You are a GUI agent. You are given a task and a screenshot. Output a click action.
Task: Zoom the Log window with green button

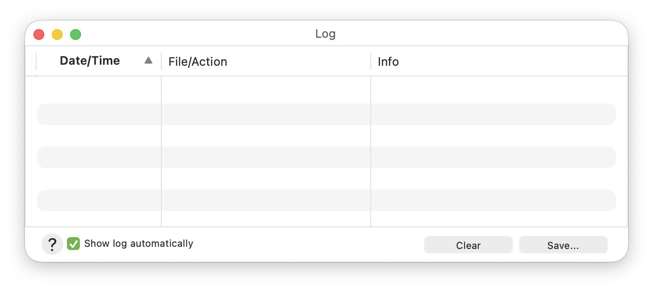coord(76,34)
